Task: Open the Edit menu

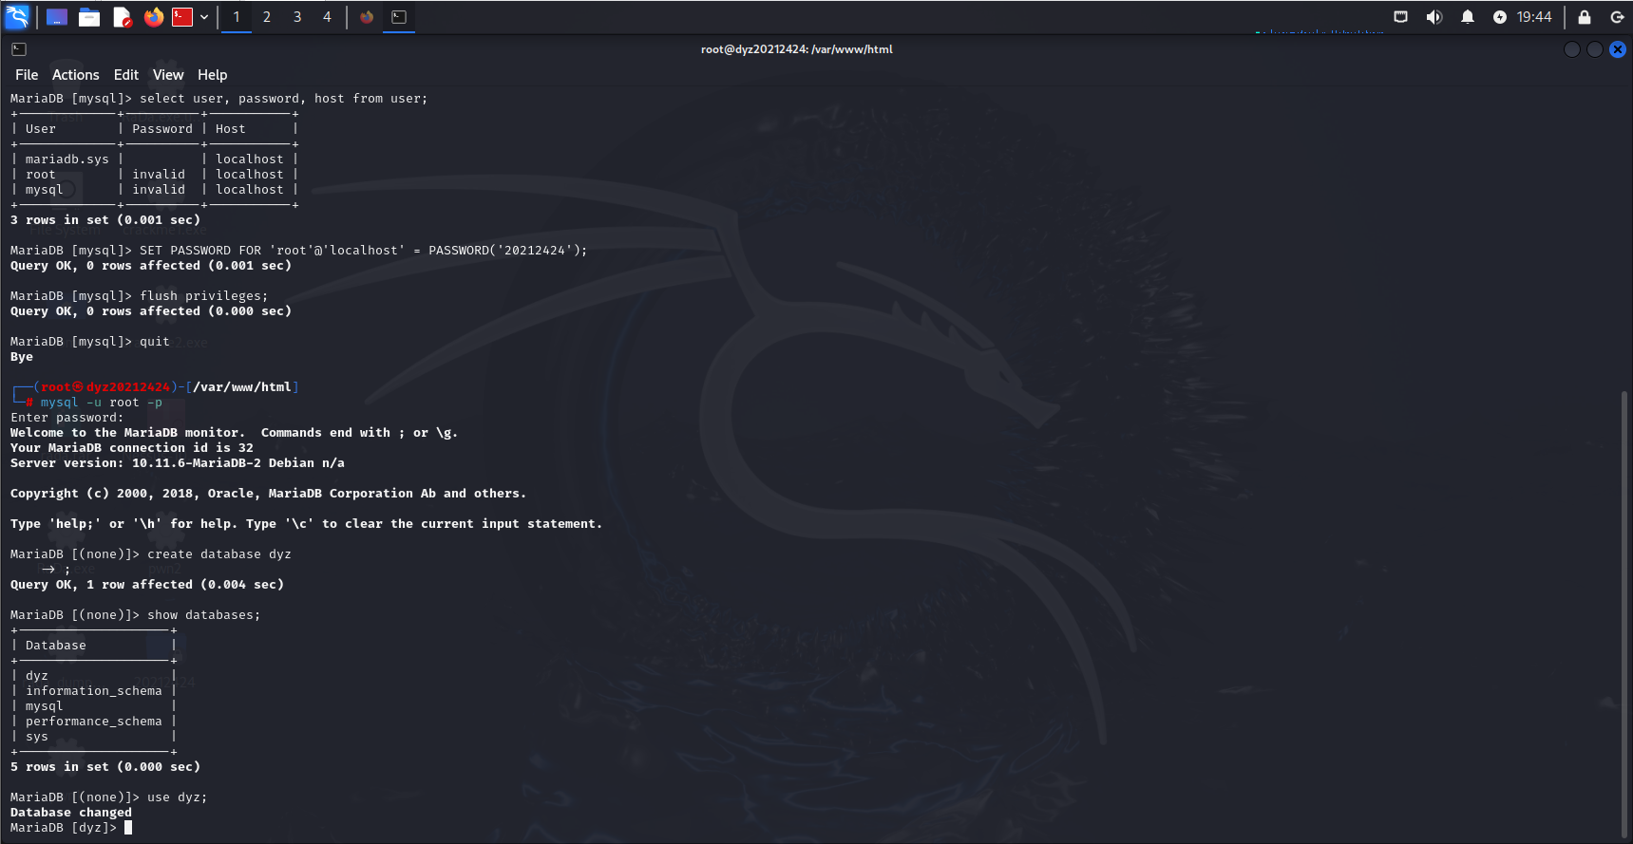Action: (x=126, y=75)
